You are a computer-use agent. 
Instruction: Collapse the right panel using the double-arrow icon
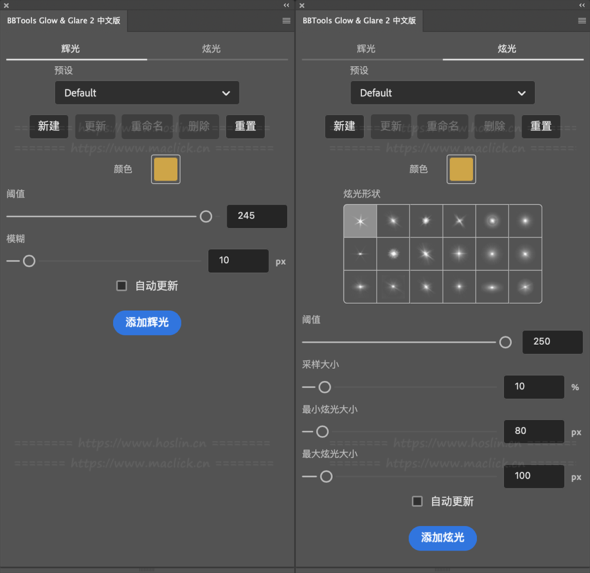pos(582,5)
